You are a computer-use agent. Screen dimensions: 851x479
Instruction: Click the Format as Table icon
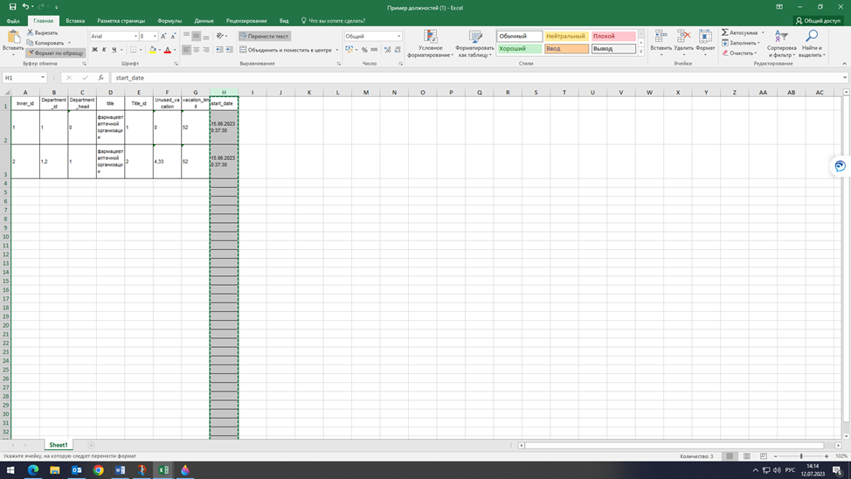tap(475, 37)
